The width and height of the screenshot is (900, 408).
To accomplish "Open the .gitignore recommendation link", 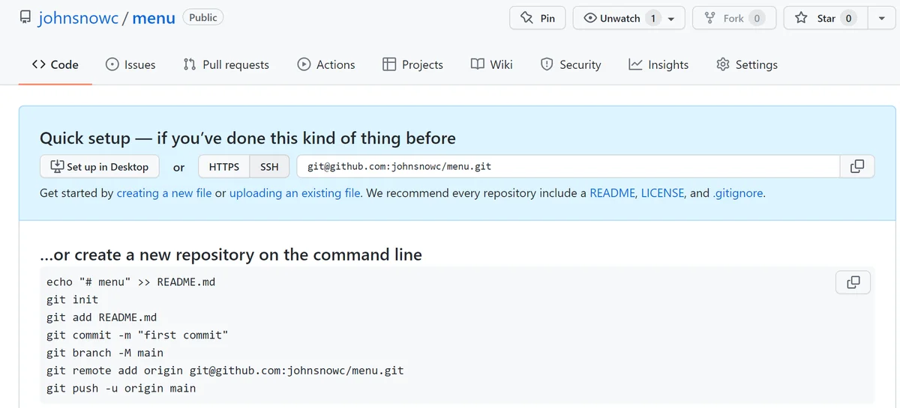I will pyautogui.click(x=737, y=193).
